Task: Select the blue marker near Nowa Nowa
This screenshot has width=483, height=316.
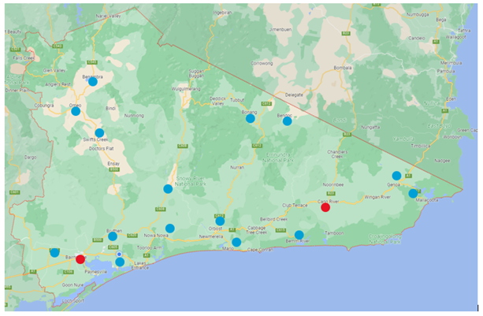Action: (x=170, y=229)
